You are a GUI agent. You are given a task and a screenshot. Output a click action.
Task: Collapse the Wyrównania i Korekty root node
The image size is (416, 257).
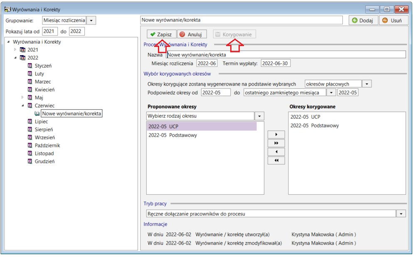8,42
